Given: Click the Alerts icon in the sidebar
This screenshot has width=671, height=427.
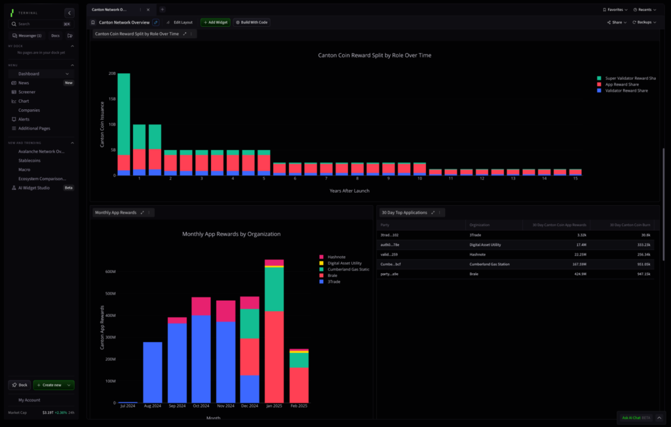Looking at the screenshot, I should (x=14, y=119).
